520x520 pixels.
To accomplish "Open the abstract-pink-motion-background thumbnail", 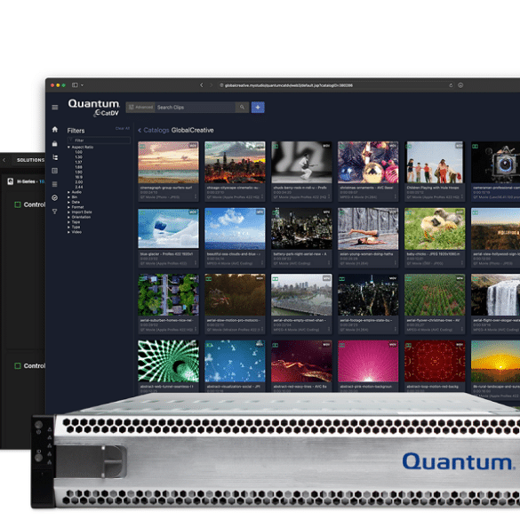I will (x=368, y=361).
